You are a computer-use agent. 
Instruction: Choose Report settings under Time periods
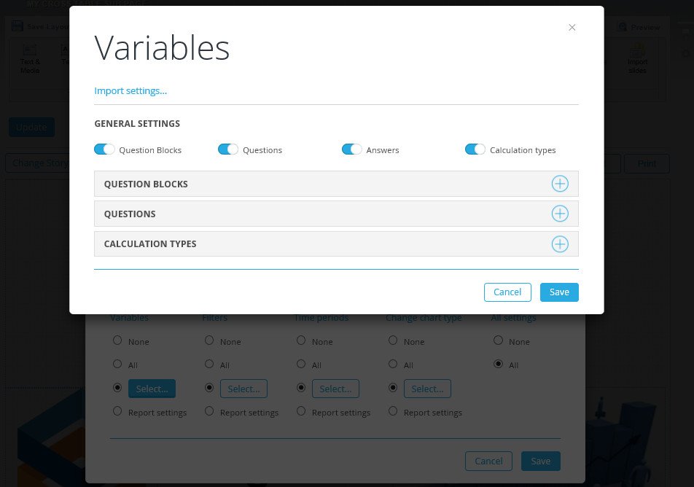point(301,411)
